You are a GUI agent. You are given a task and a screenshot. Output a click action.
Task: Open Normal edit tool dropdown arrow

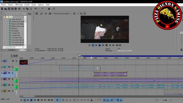tap(60, 100)
